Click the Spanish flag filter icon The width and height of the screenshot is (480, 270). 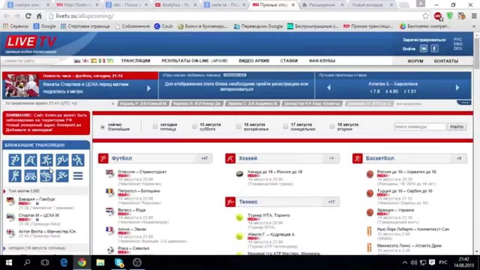(94, 61)
